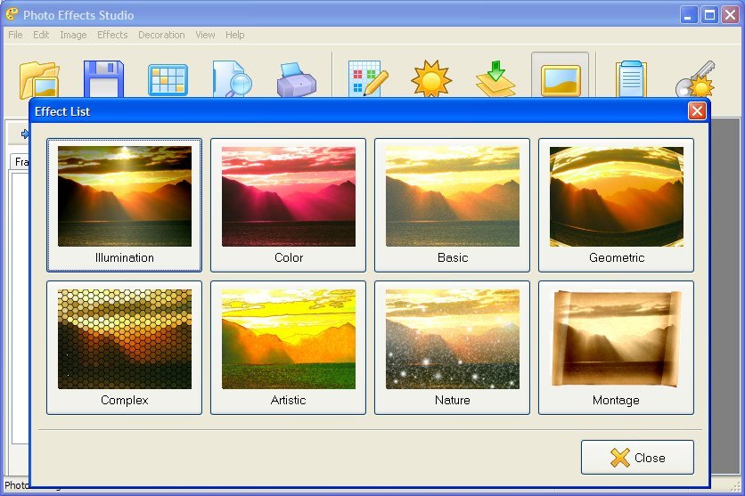Viewport: 745px width, 496px height.
Task: Click the framed picture toolbar icon
Action: [x=561, y=80]
